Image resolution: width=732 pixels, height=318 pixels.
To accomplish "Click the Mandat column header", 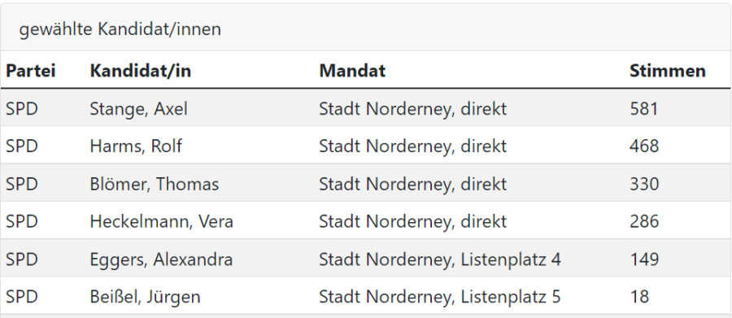I will (x=352, y=71).
